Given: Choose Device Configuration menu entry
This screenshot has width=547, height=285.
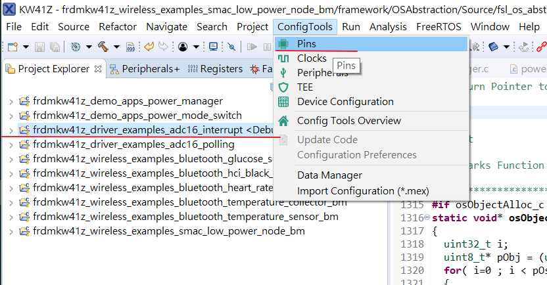Looking at the screenshot, I should tap(371, 102).
